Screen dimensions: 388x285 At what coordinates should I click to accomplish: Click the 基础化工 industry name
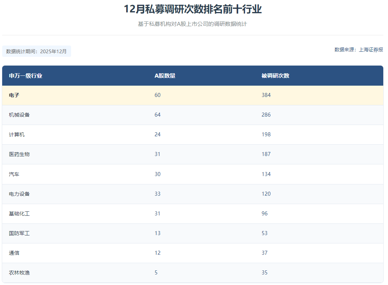pos(19,214)
